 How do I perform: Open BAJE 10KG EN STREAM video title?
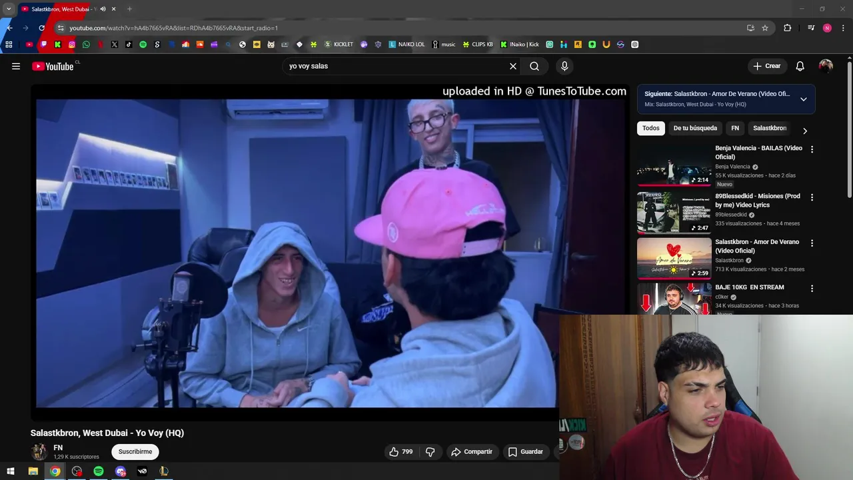(x=750, y=287)
